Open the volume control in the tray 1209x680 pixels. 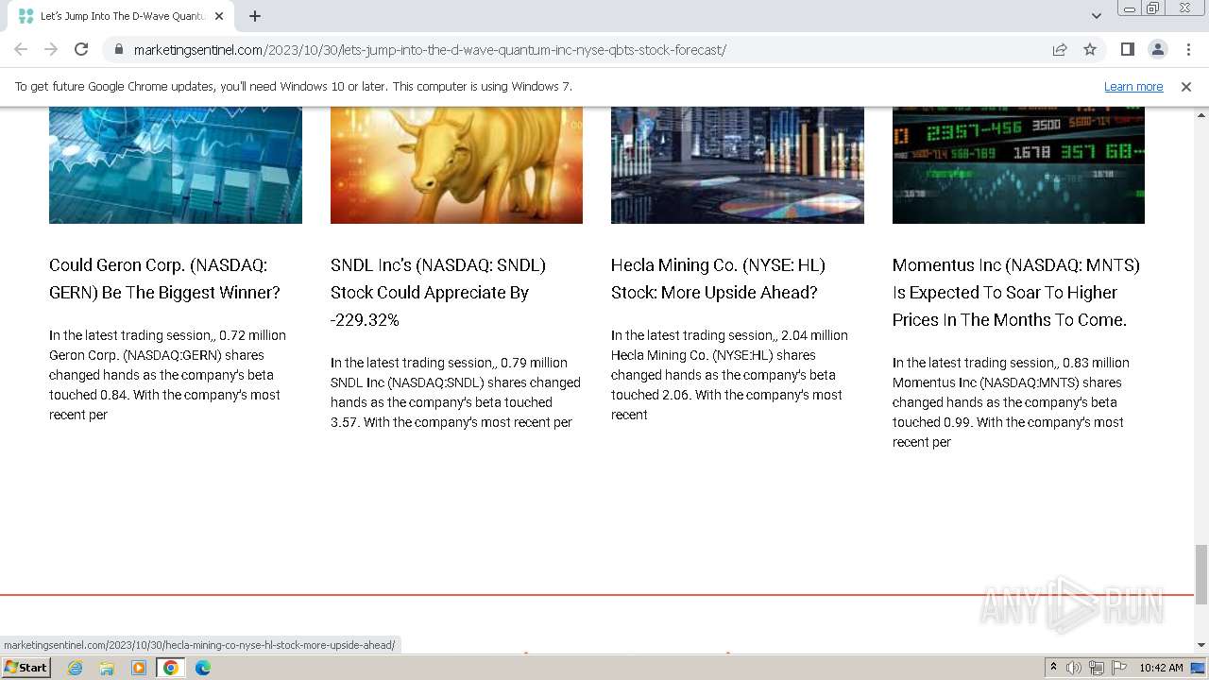point(1074,668)
